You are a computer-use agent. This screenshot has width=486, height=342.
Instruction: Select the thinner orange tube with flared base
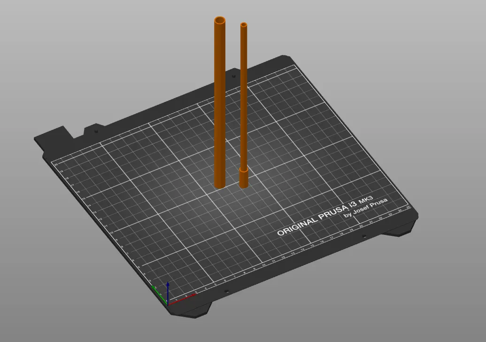[x=244, y=105]
